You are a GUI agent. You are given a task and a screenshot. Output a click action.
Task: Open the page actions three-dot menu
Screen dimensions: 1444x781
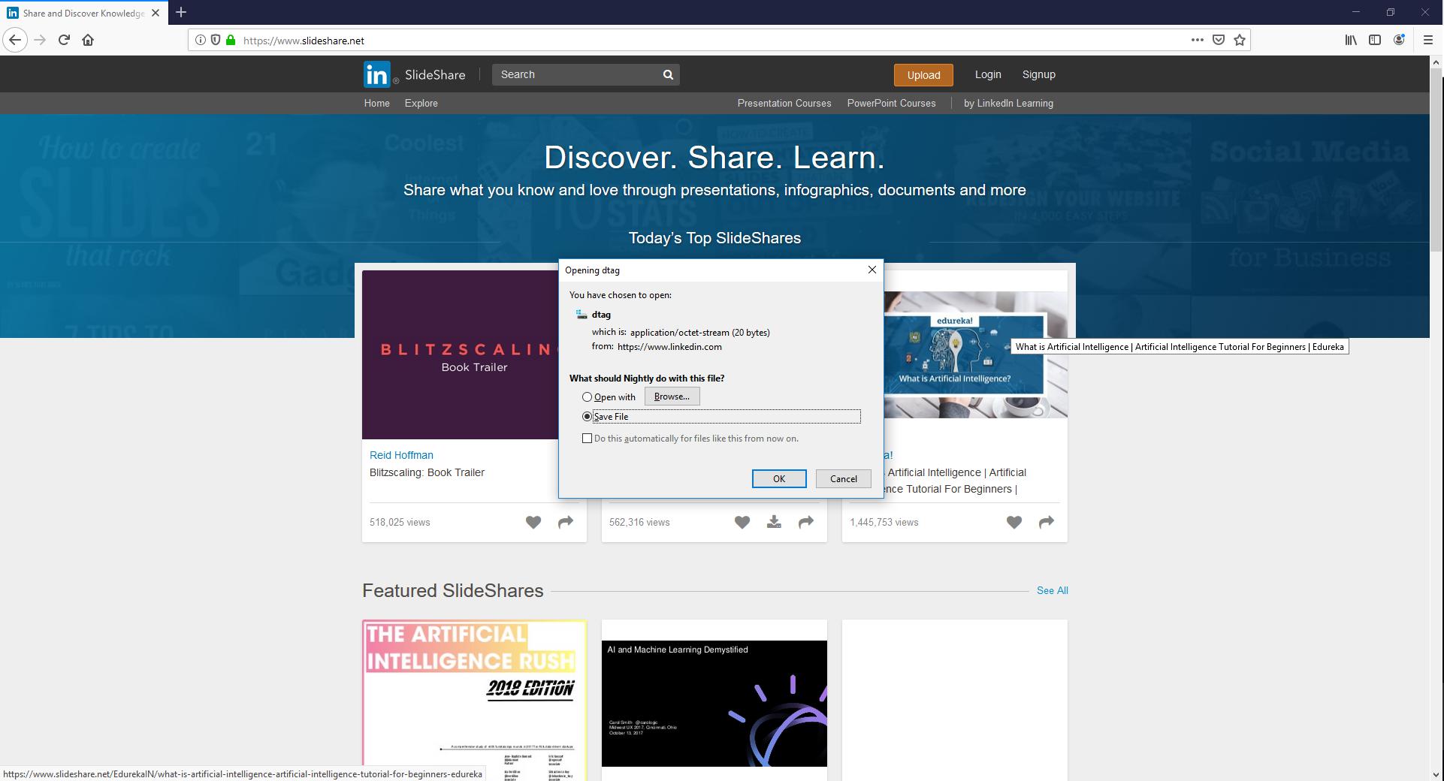tap(1197, 40)
